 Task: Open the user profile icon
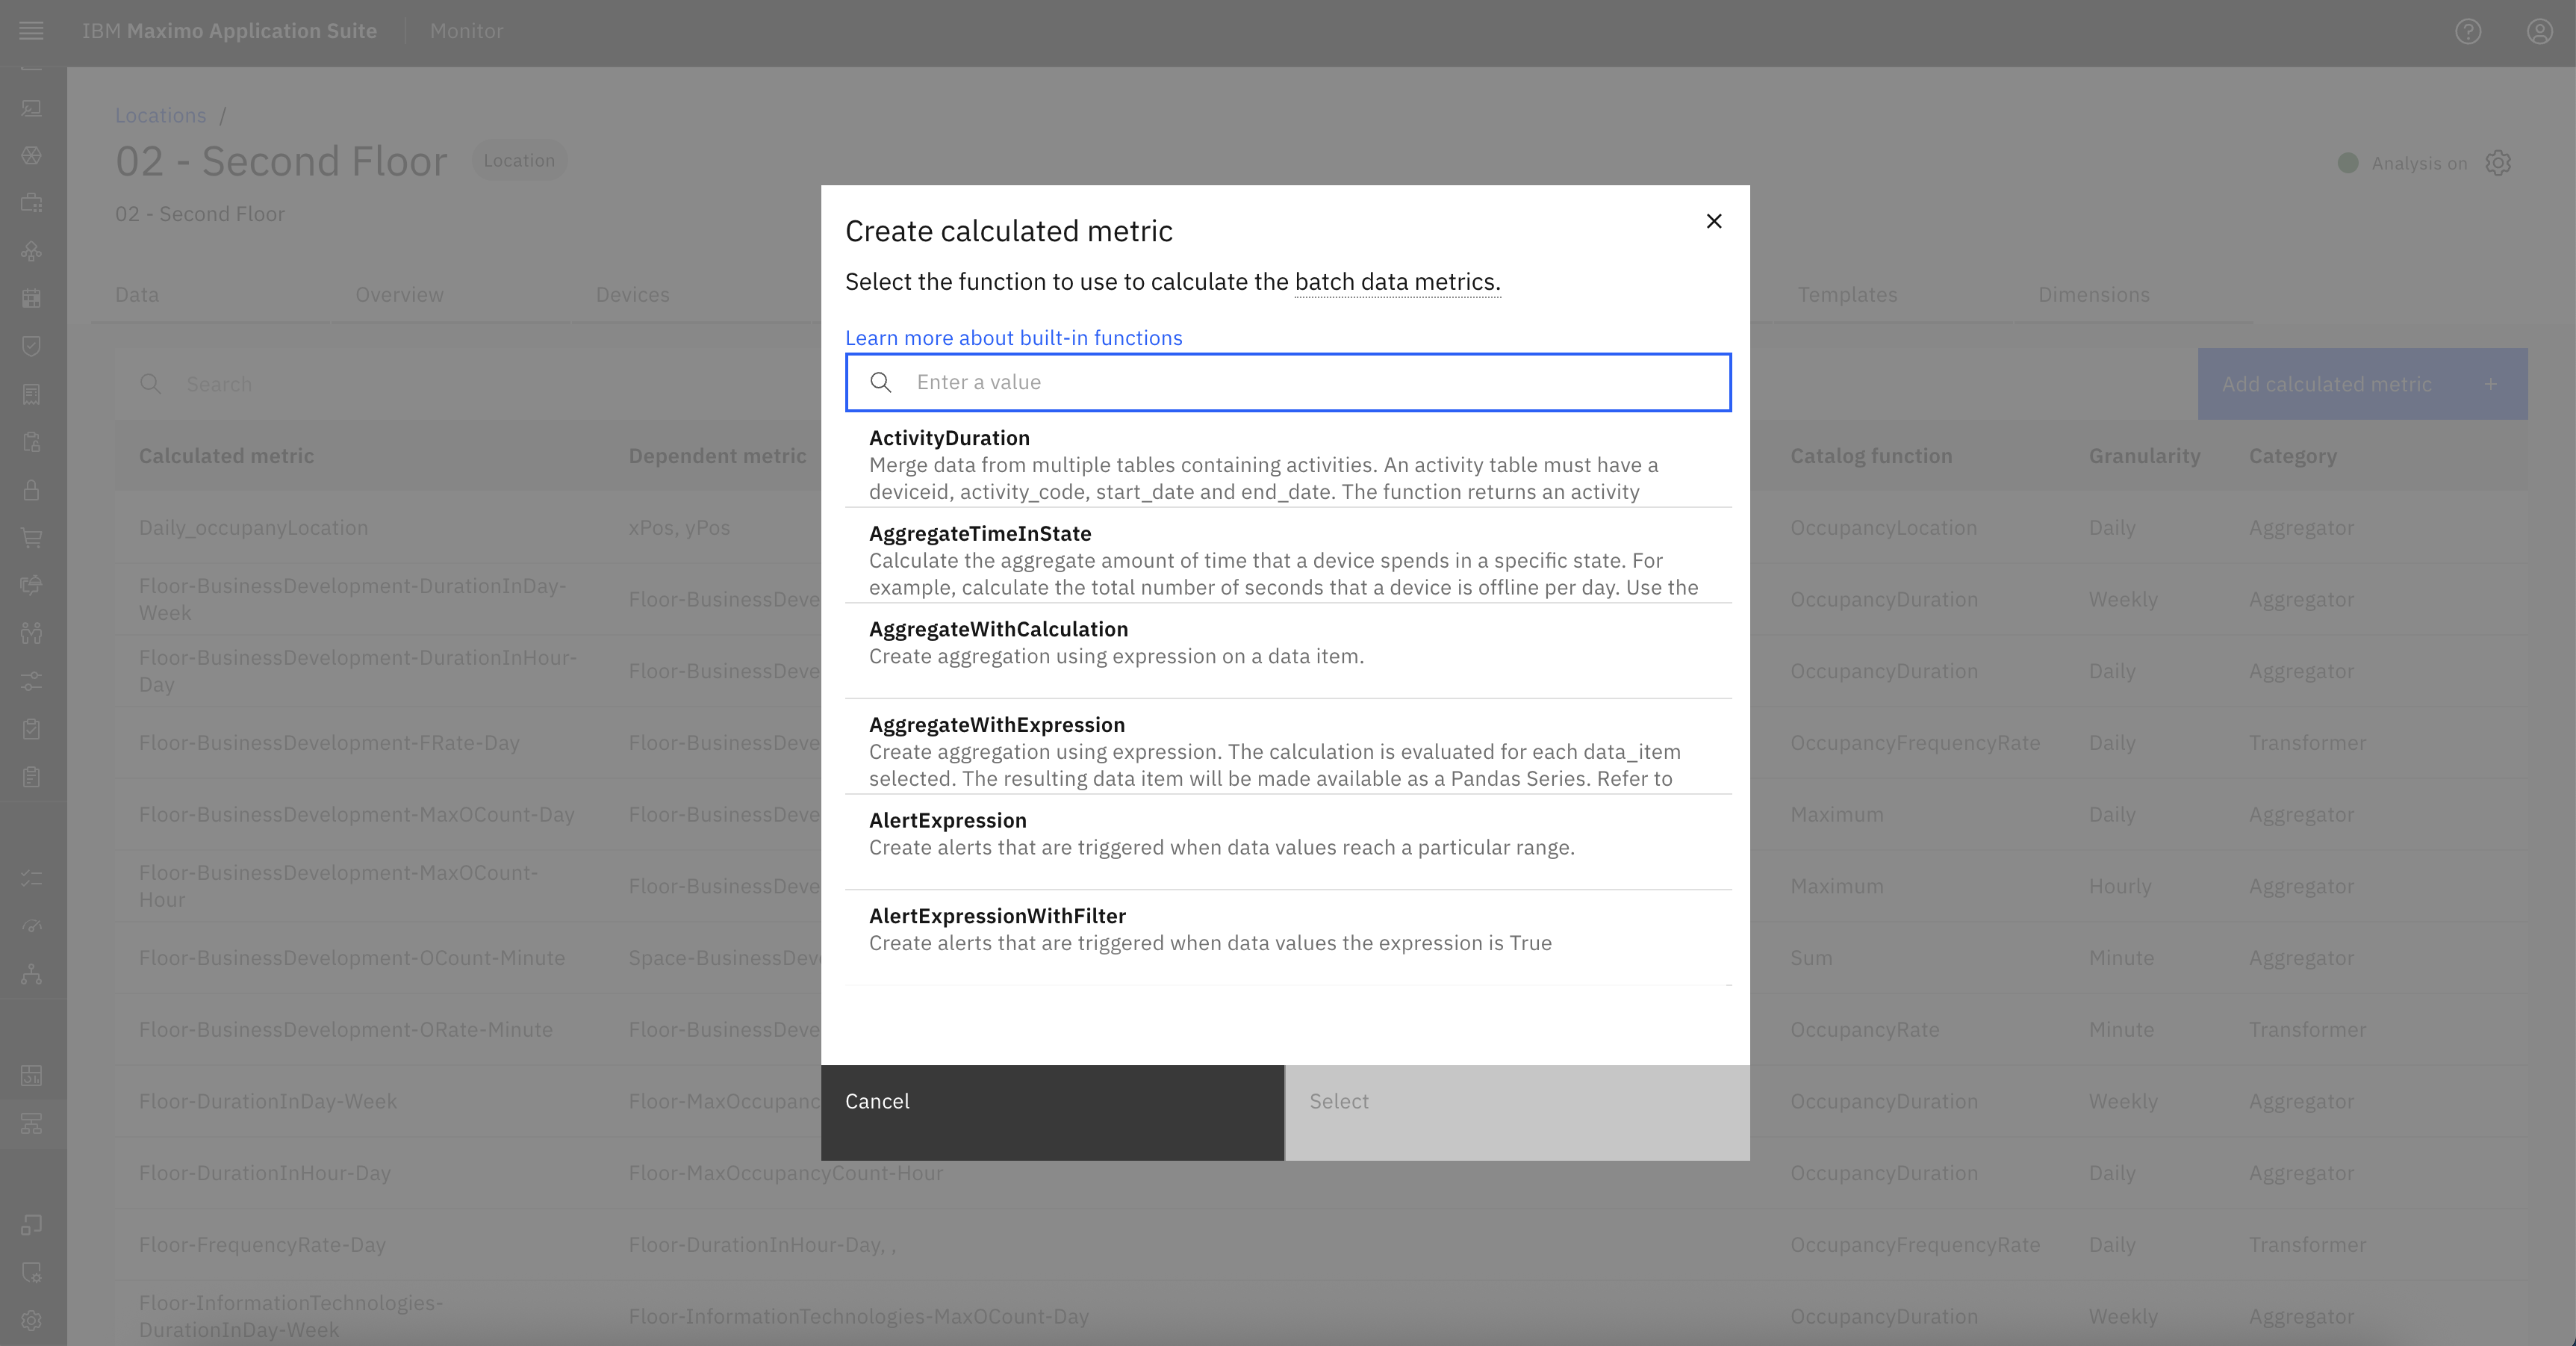click(2540, 31)
